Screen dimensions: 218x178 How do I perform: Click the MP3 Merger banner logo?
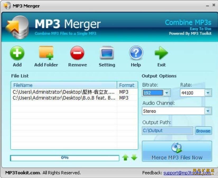click(17, 27)
